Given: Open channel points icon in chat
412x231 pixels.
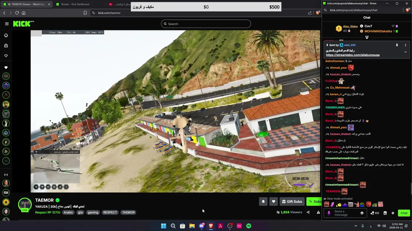Looking at the screenshot, I should point(375,213).
